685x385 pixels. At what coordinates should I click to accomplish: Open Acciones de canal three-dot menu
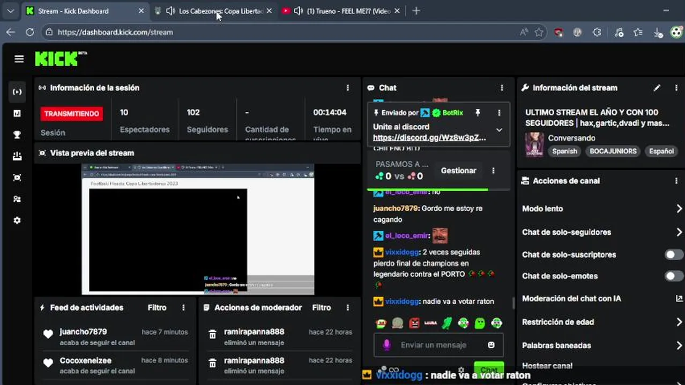tap(676, 181)
